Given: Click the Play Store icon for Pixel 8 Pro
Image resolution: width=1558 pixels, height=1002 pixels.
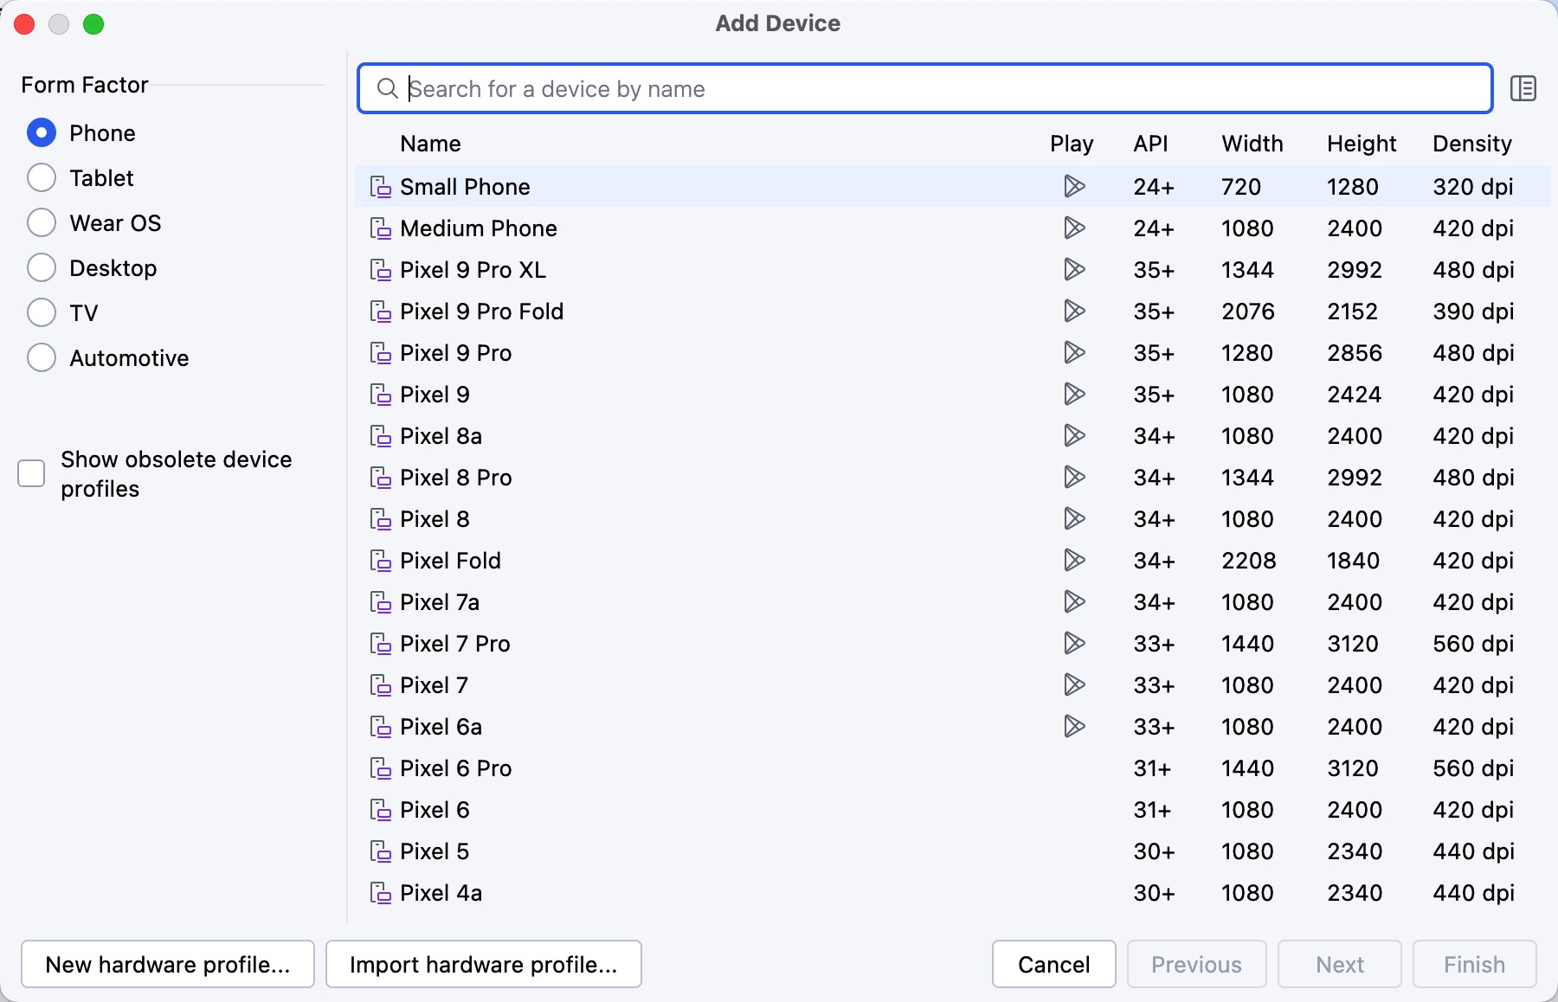Looking at the screenshot, I should (x=1074, y=477).
